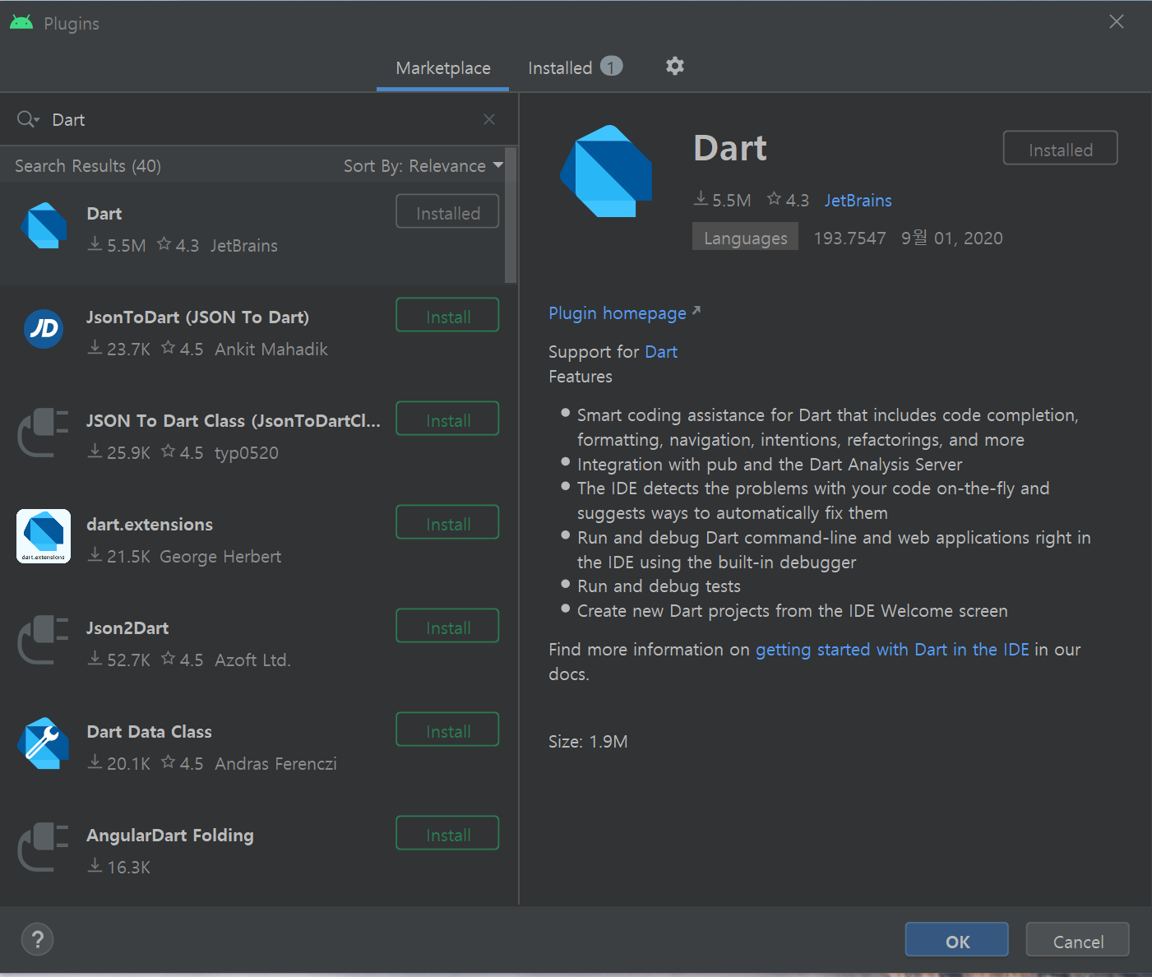
Task: Click the Android Studio logo icon
Action: point(21,23)
